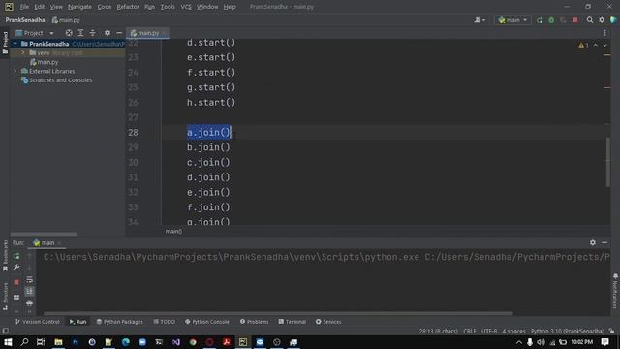Click the green Debug bug icon
Viewport: 620px width, 349px height.
pos(551,20)
